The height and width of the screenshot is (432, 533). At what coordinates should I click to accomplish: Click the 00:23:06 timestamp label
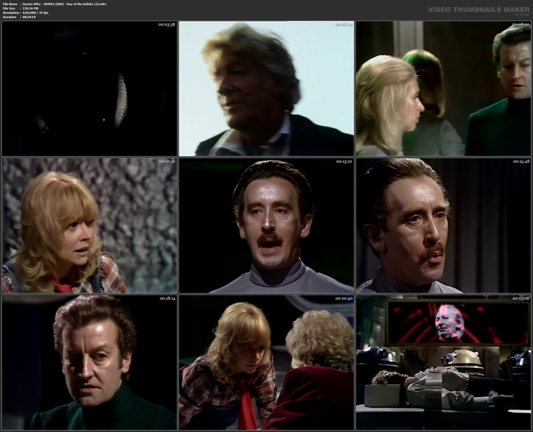click(x=521, y=299)
